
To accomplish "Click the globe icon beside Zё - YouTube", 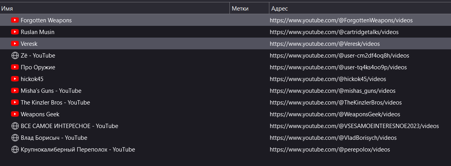I will tap(15, 56).
